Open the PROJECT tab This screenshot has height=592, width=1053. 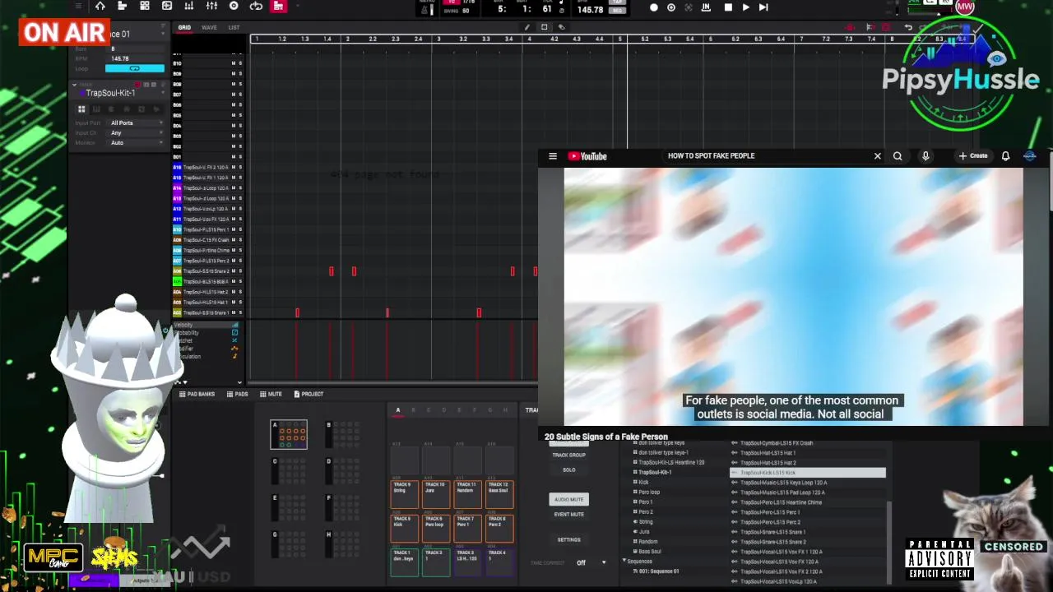pos(308,394)
